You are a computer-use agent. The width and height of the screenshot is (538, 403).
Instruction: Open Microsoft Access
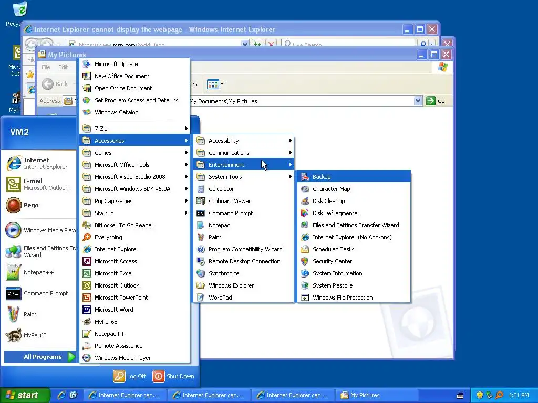tap(134, 261)
